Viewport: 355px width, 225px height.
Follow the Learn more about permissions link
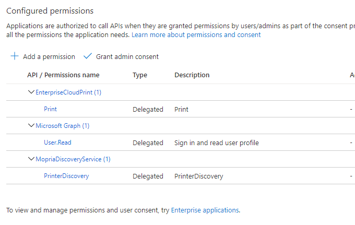pos(196,35)
